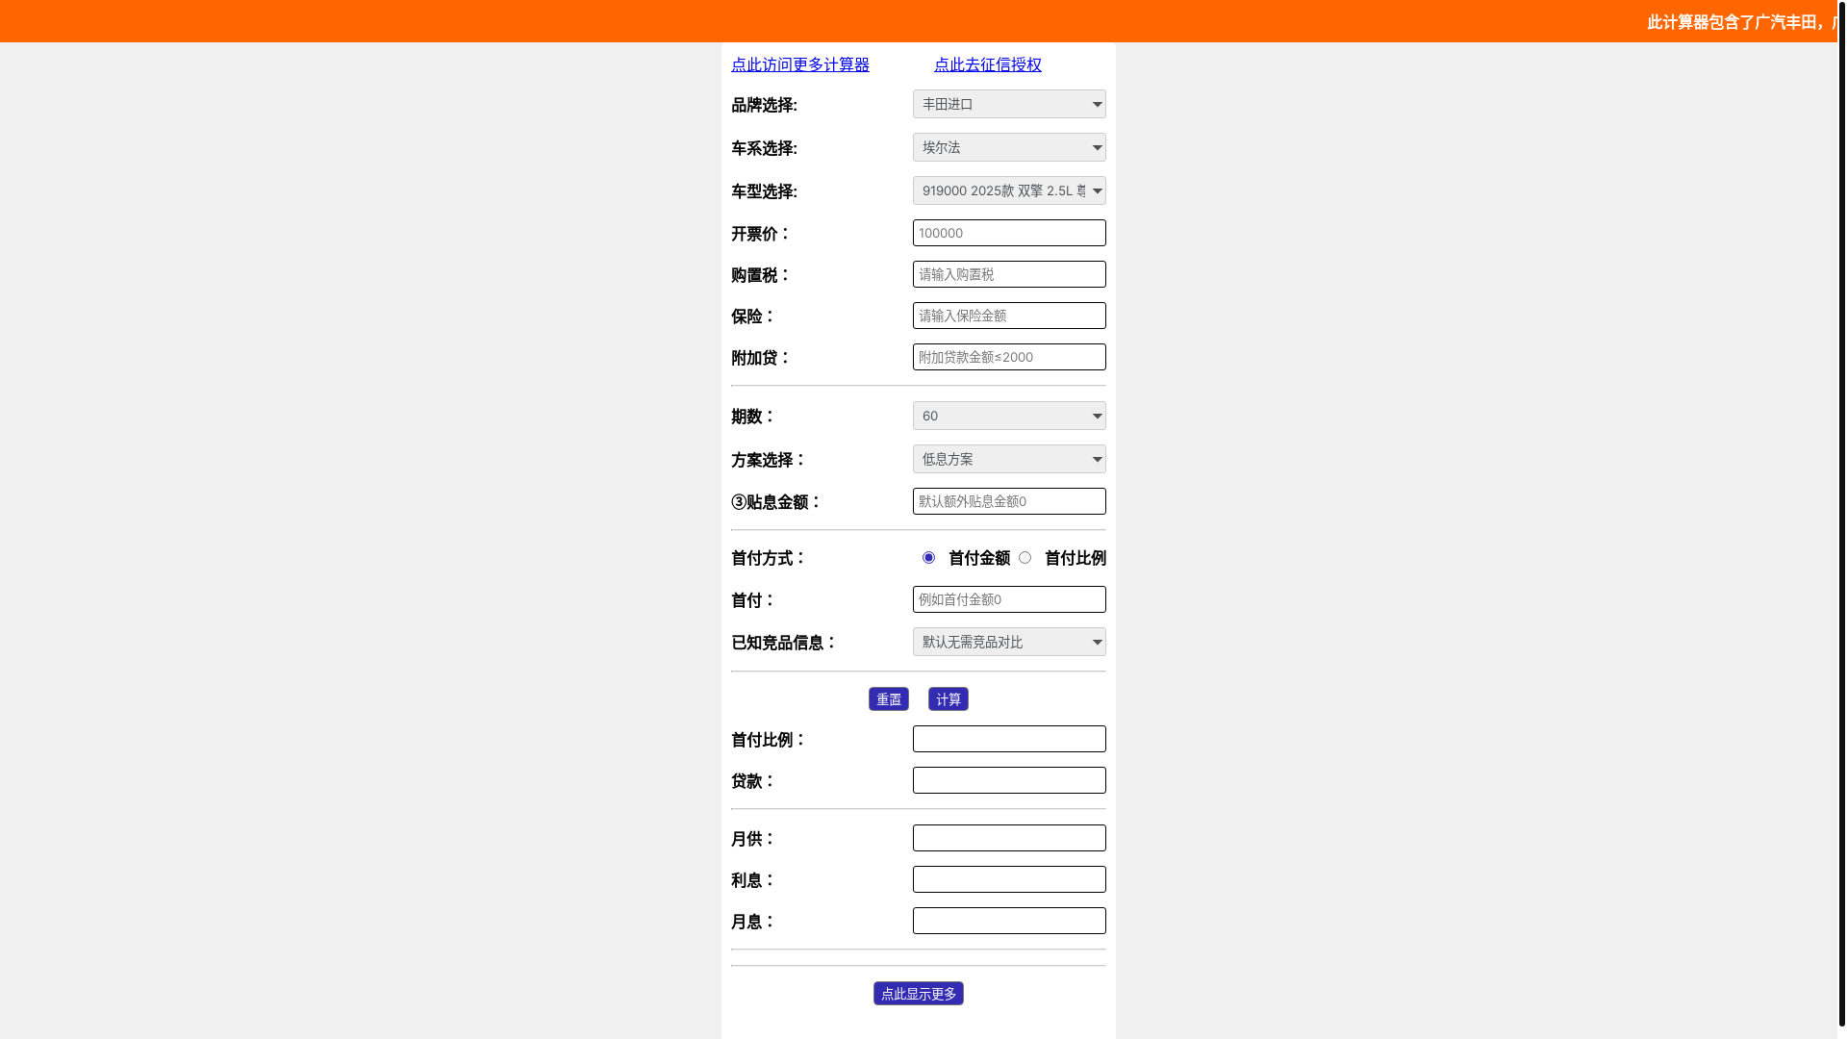Click the 重置 button
This screenshot has width=1847, height=1039.
(889, 699)
